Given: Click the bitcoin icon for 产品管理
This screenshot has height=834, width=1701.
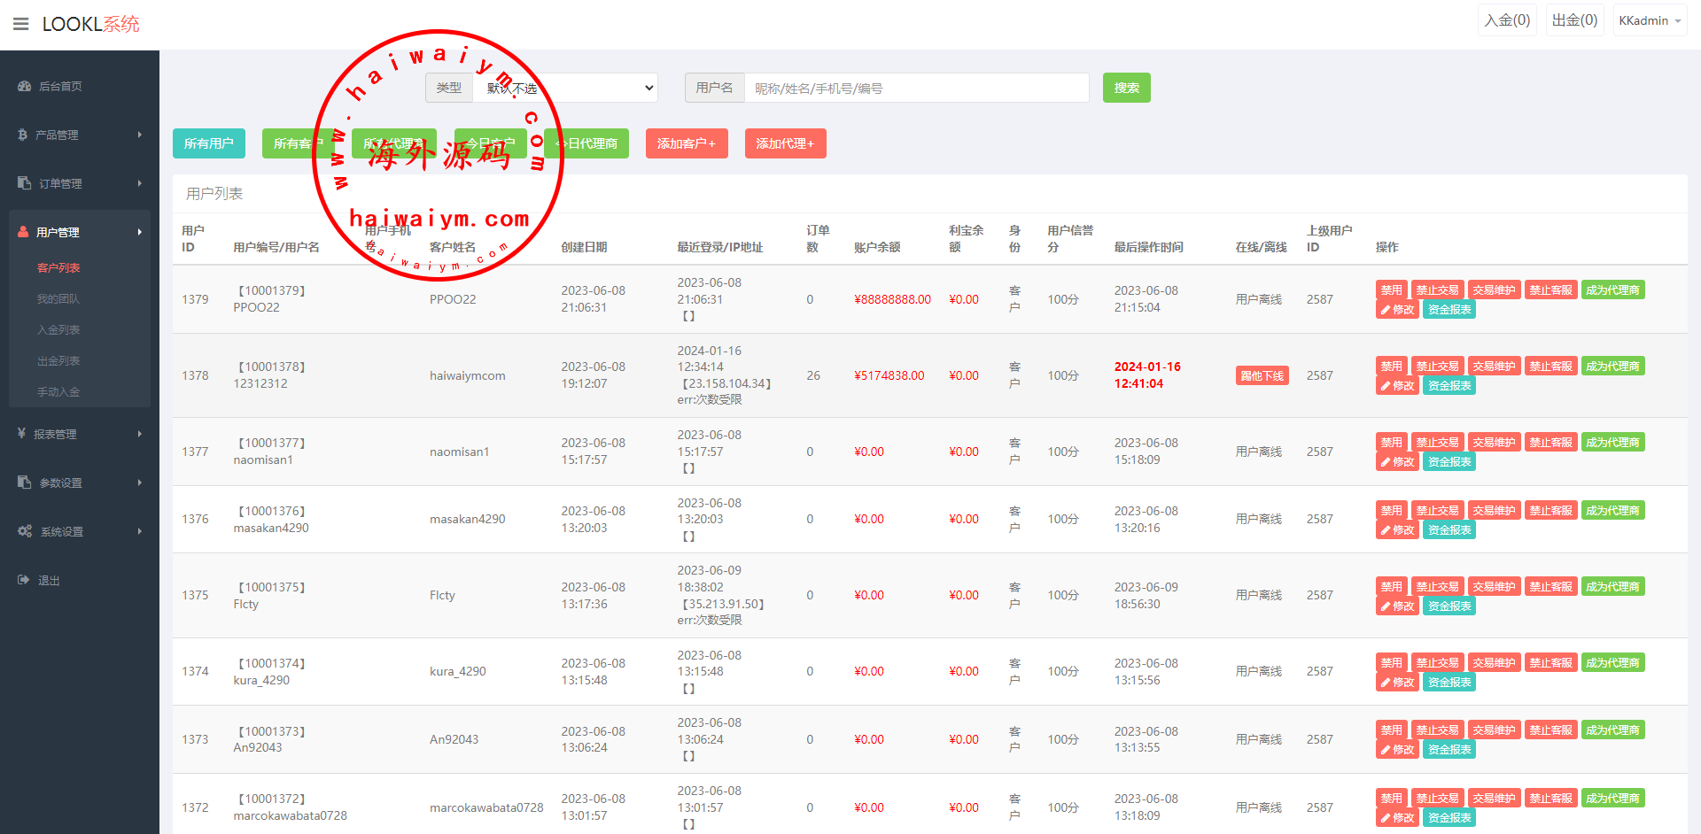Looking at the screenshot, I should pos(23,135).
